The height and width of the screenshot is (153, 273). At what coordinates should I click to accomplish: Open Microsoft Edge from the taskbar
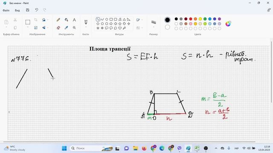pyautogui.click(x=162, y=148)
